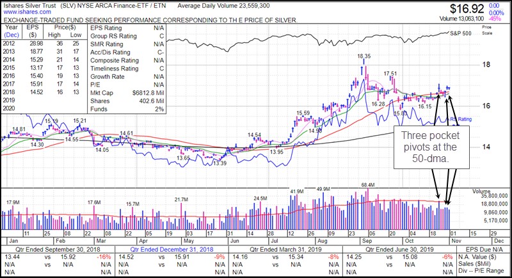Select Average Daily Volume 23,559,300 text

point(223,6)
